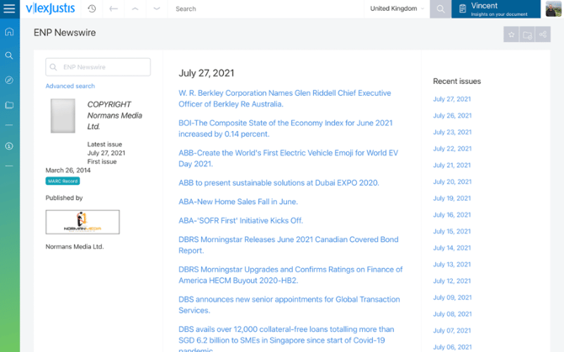
Task: Open Vincent insights on your document
Action: pos(496,9)
